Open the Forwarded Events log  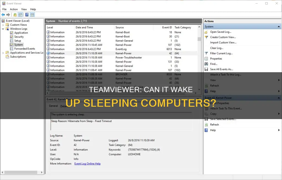pos(25,49)
